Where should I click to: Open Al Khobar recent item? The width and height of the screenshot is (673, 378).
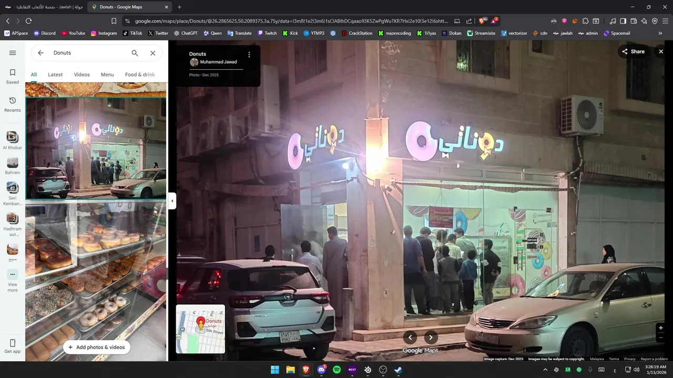pos(13,140)
